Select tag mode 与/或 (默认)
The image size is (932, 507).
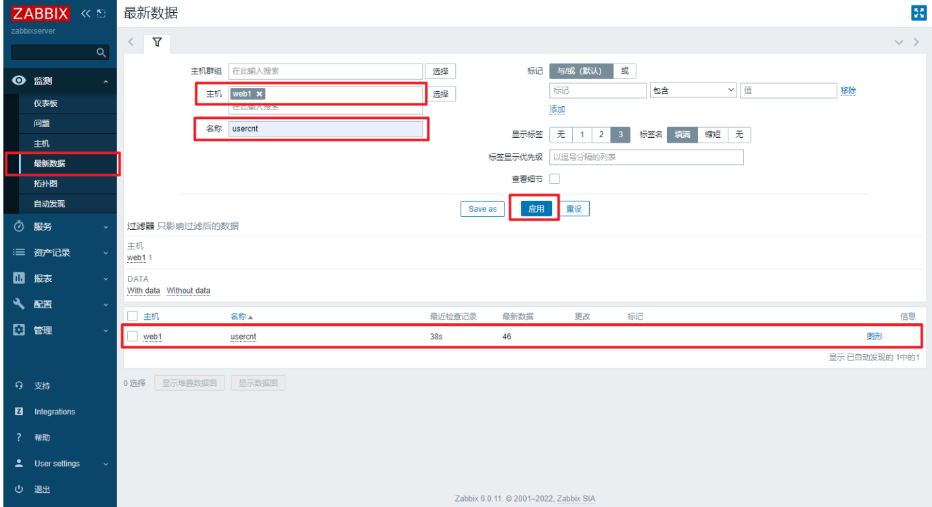[x=581, y=71]
